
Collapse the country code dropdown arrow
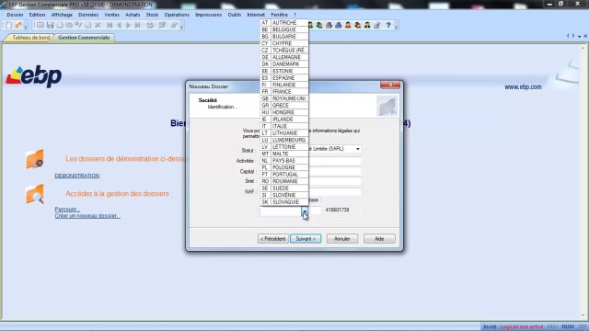[305, 212]
